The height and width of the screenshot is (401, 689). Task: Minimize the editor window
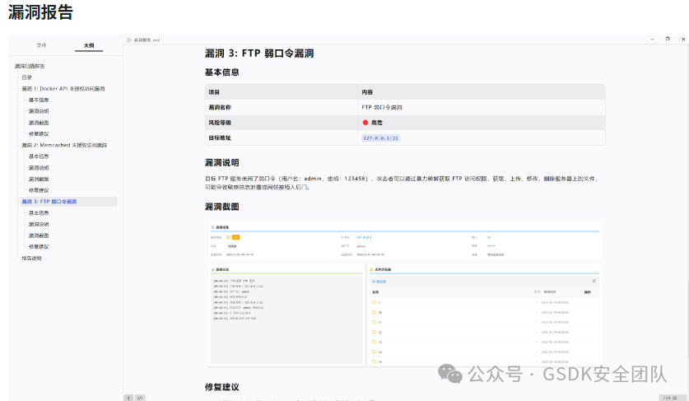click(652, 40)
